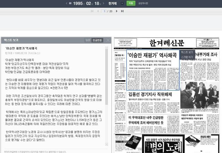Screen dimensions: 222x153
Task: Click article title in text panel
Action: click(21, 48)
